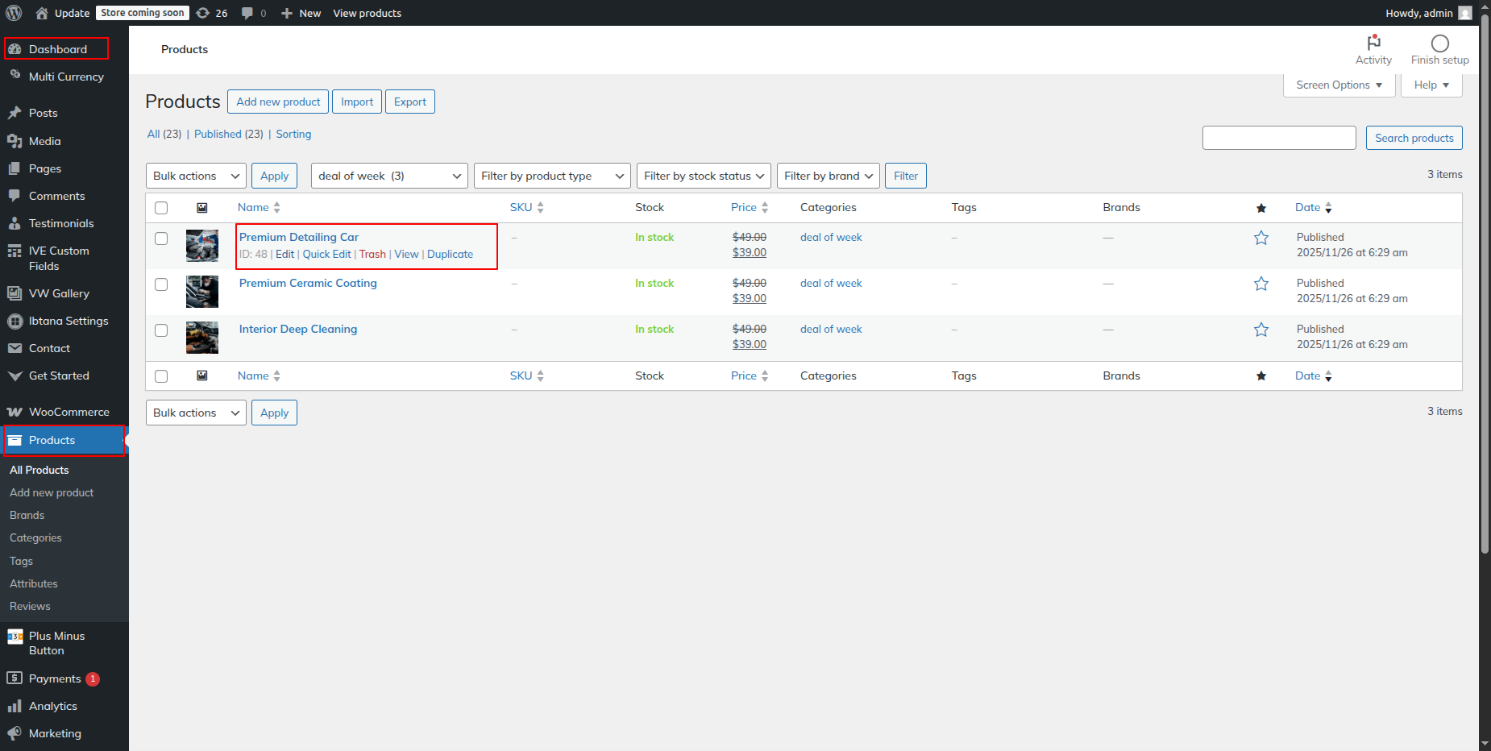Click the WordPress logo icon
Viewport: 1491px width, 751px height.
tap(14, 13)
